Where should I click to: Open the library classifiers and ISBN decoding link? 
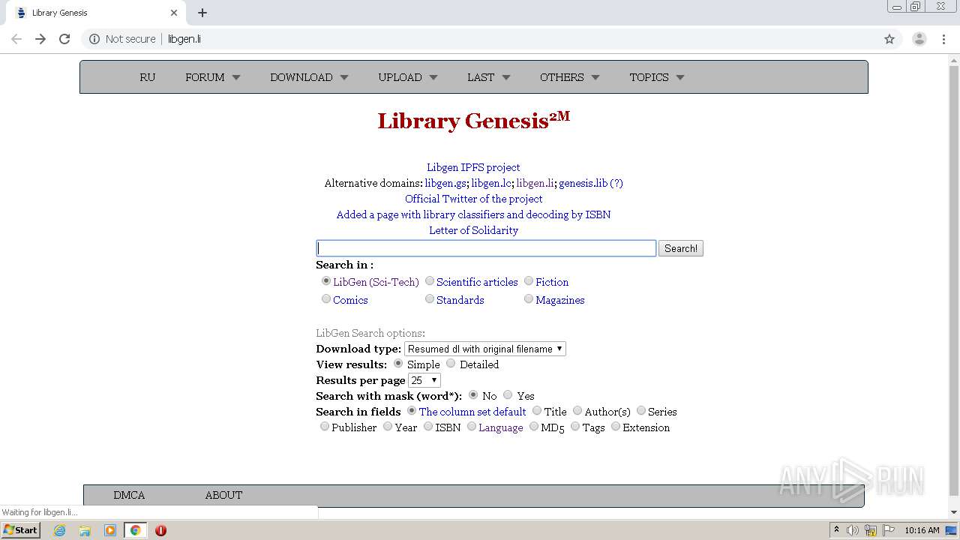[473, 214]
